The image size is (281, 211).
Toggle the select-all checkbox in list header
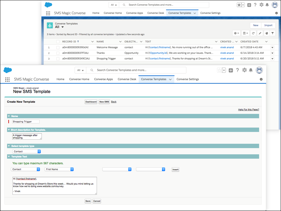tap(58, 42)
